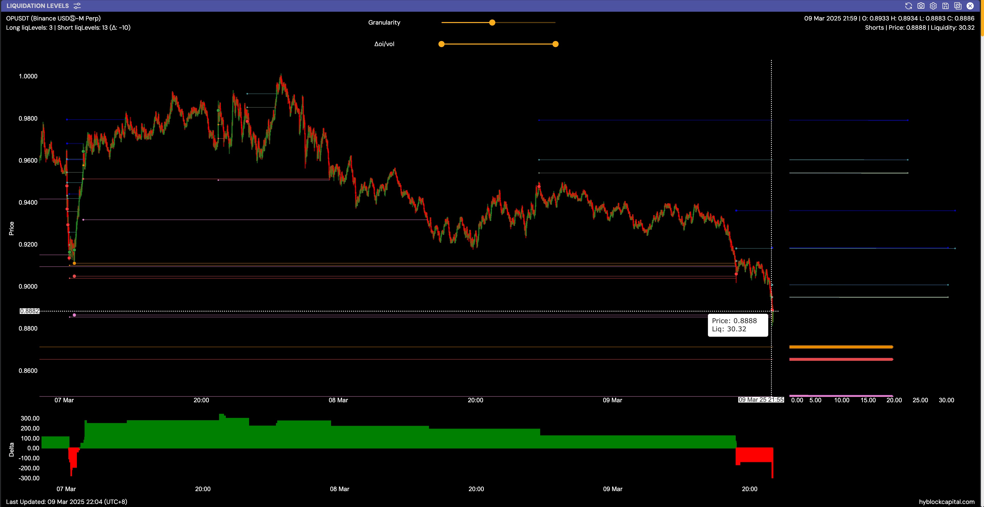Screen dimensions: 984x507
Task: Take a chart snapshot with camera icon
Action: [921, 6]
